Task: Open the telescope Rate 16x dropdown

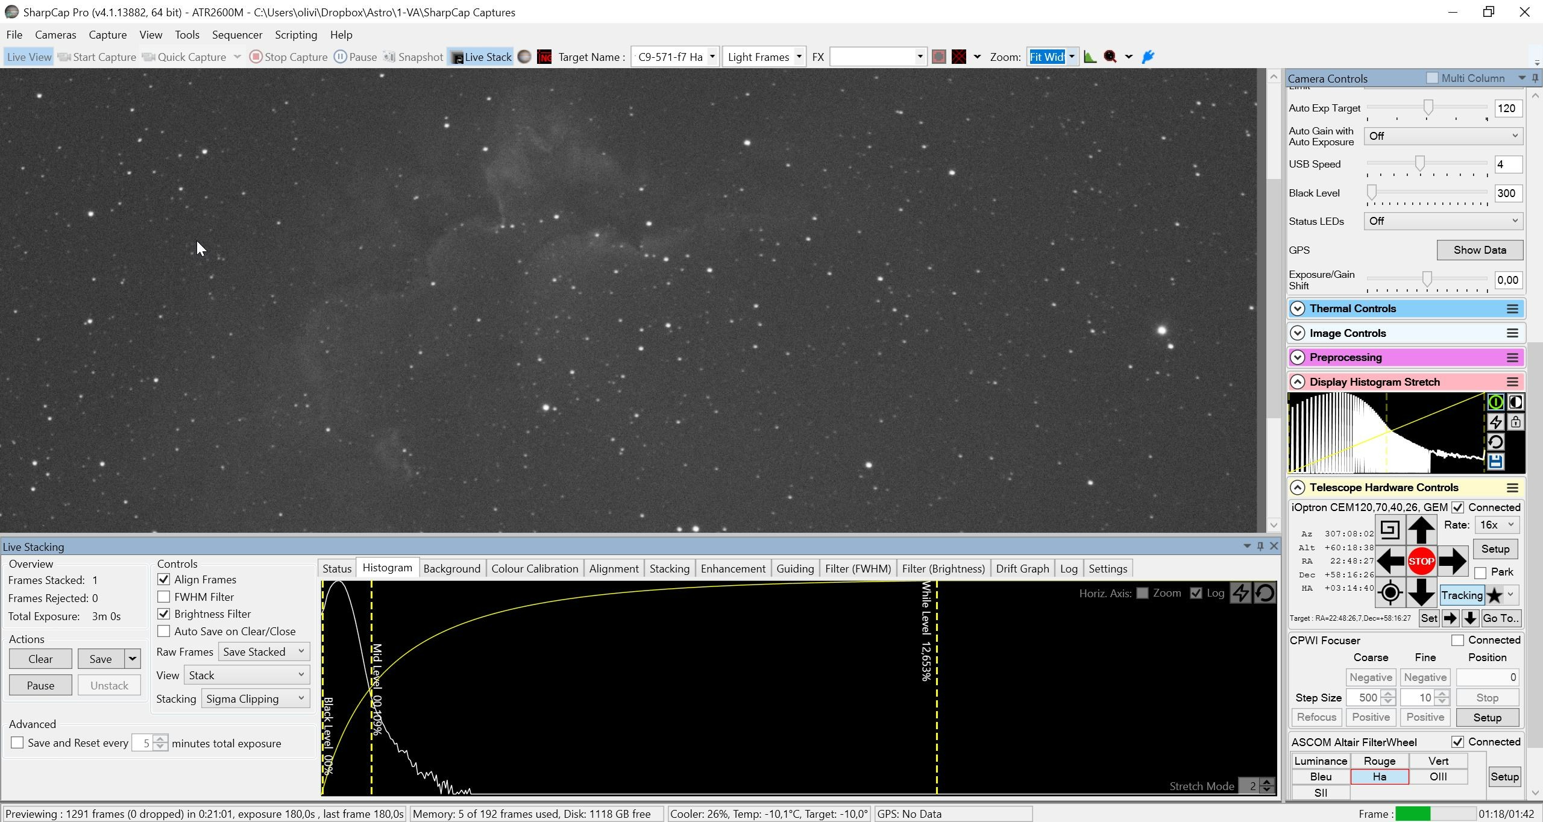Action: [1497, 525]
